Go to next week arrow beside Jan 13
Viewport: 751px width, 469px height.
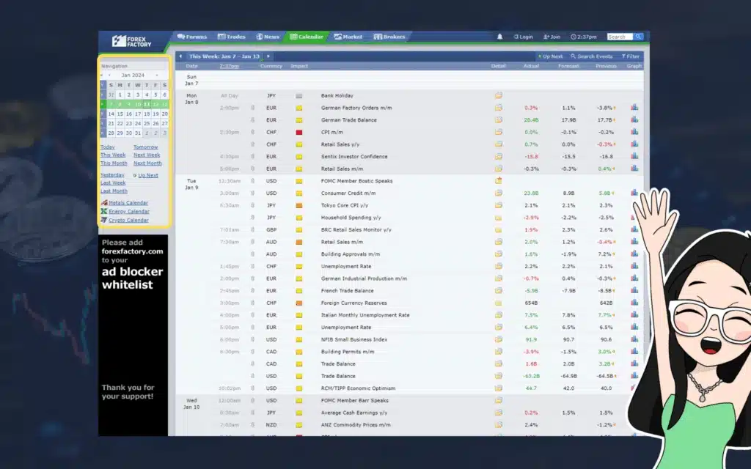click(268, 56)
